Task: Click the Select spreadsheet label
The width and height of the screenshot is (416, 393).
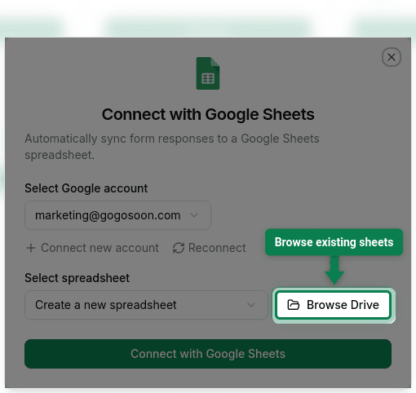Action: click(x=77, y=278)
